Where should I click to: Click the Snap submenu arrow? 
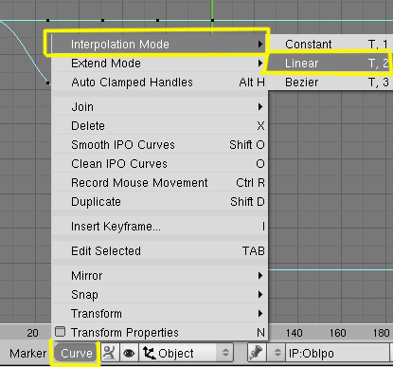[260, 295]
